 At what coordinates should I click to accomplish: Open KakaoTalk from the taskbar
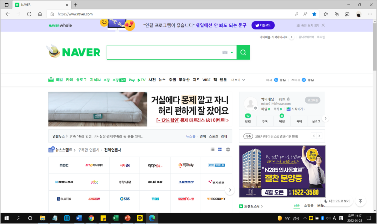click(139, 218)
